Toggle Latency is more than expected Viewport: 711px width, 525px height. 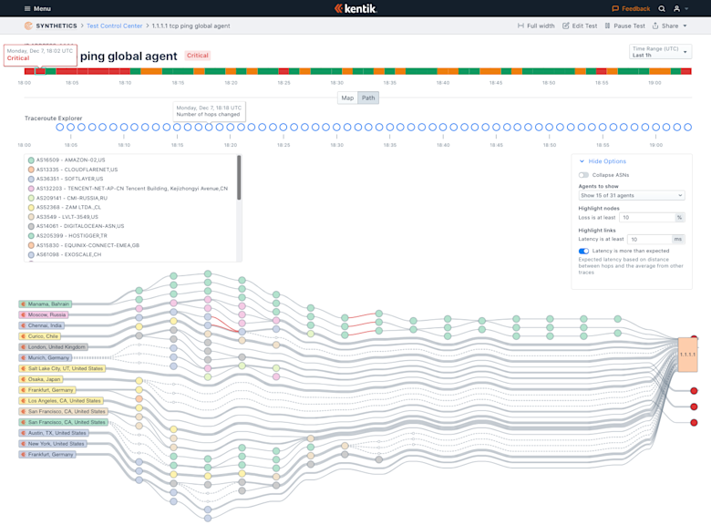coord(583,252)
